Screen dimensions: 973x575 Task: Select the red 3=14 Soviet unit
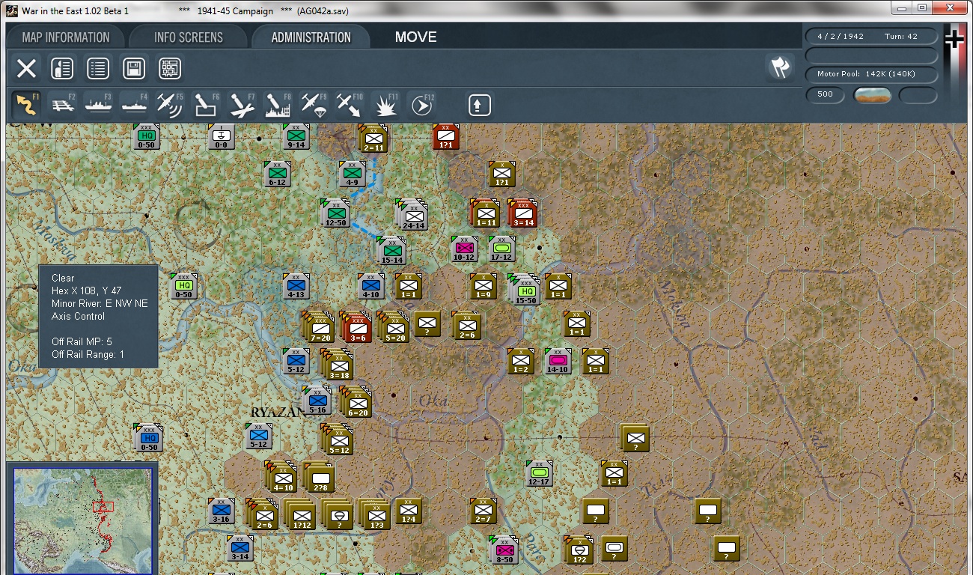[x=523, y=213]
